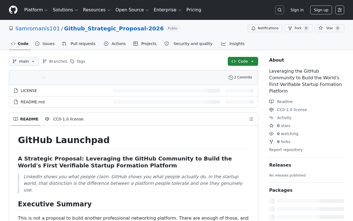
Task: Open the README.md file
Action: pyautogui.click(x=33, y=102)
